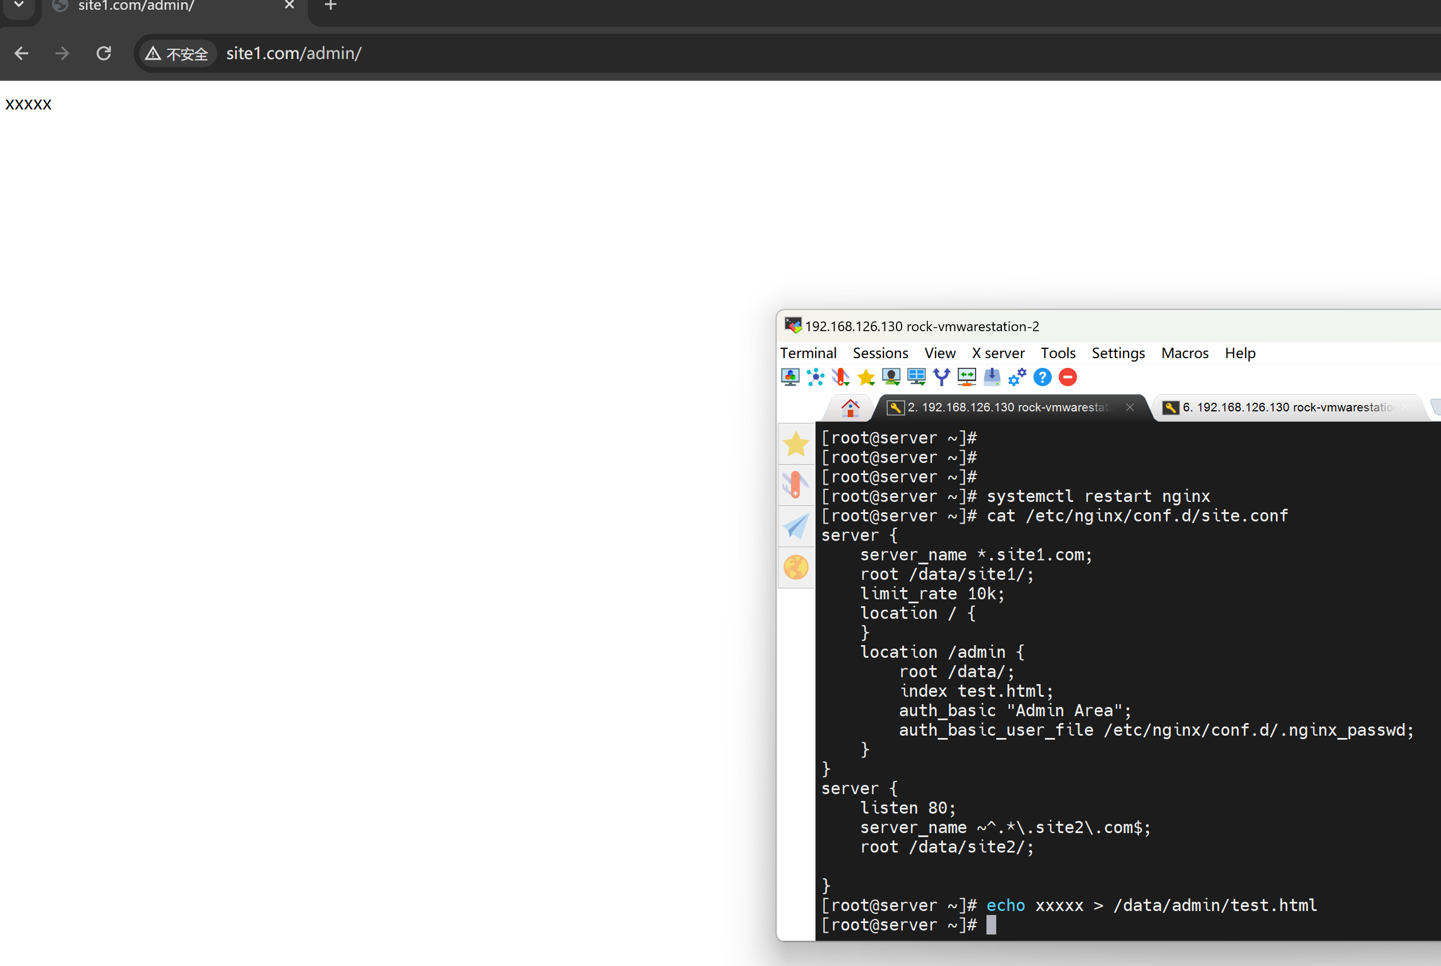Image resolution: width=1441 pixels, height=966 pixels.
Task: Open the blue gears Settings icon
Action: (x=1017, y=376)
